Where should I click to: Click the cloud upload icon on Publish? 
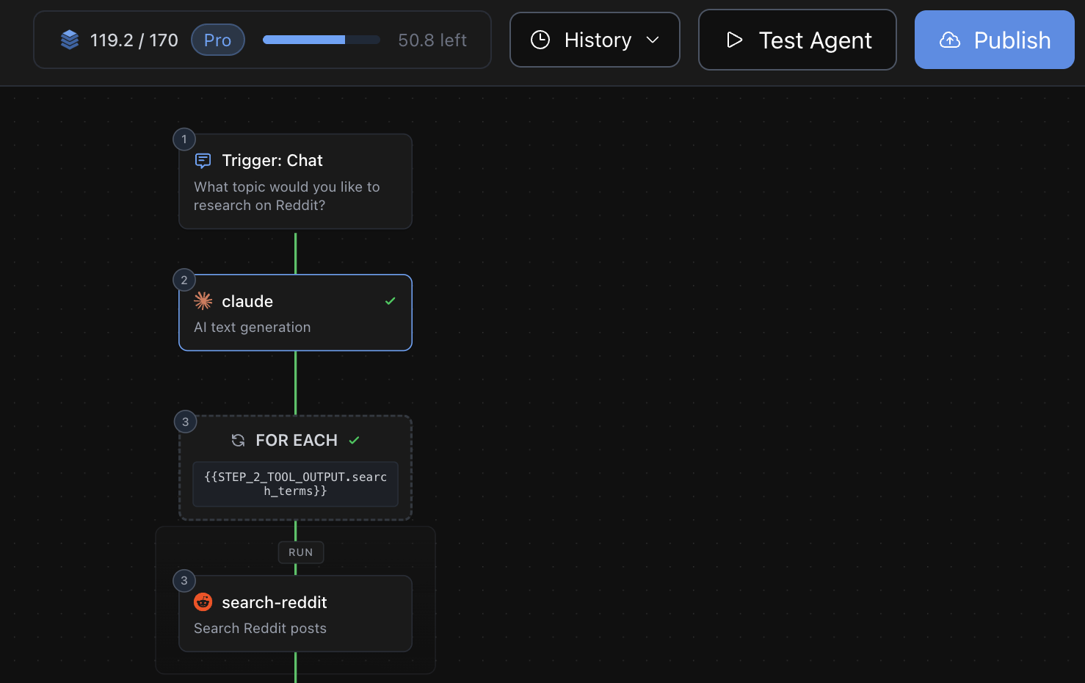click(951, 40)
